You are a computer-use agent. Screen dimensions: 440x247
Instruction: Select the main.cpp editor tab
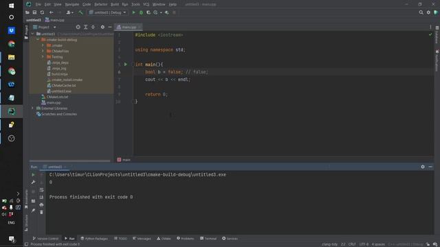[129, 27]
